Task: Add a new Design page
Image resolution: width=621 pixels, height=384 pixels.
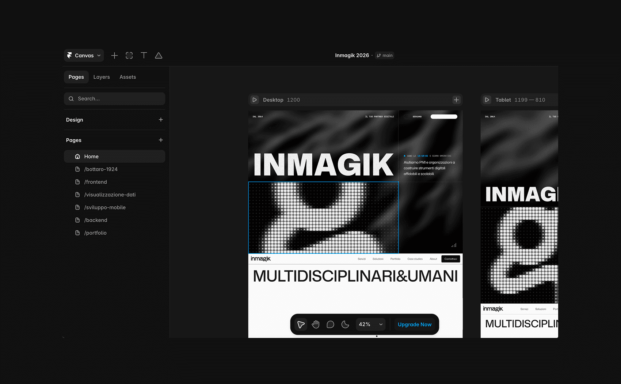Action: tap(161, 120)
